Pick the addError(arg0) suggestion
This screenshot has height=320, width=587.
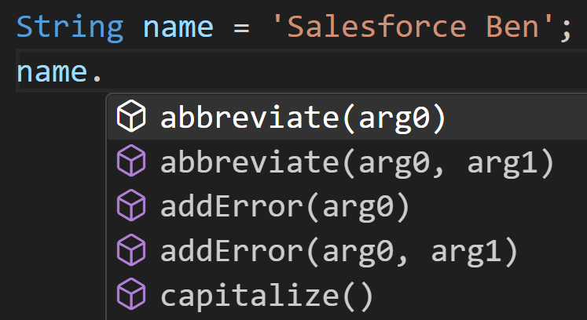[347, 206]
